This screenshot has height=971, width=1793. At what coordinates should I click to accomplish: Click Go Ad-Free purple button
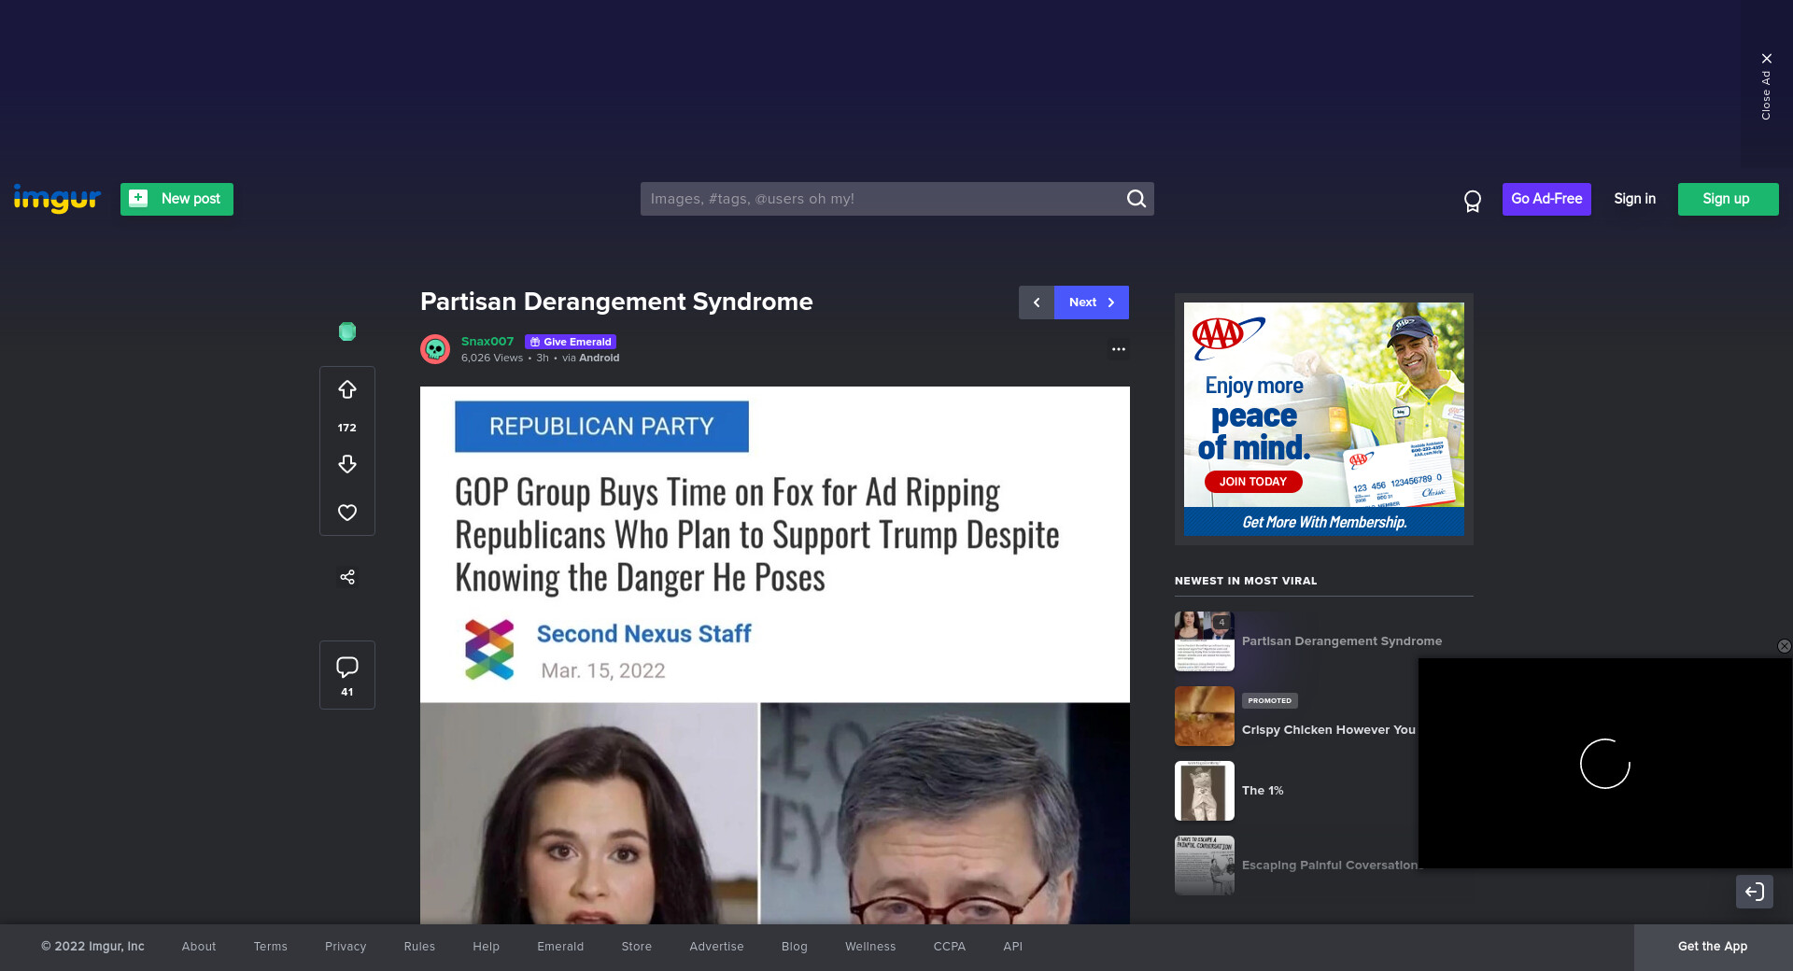click(1546, 199)
